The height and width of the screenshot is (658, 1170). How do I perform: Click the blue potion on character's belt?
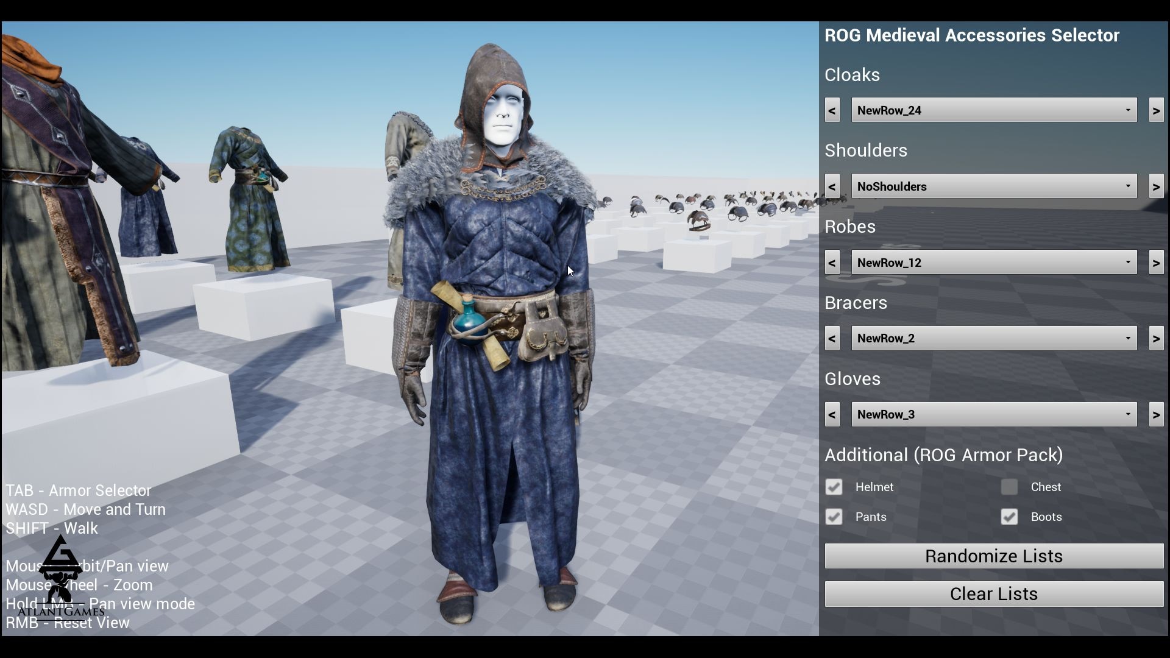[x=468, y=321]
